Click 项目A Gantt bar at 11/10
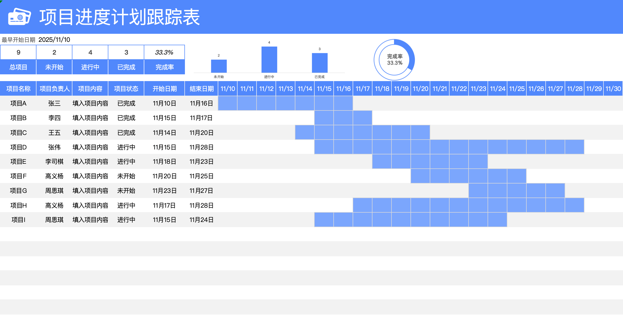623x315 pixels. (x=228, y=103)
